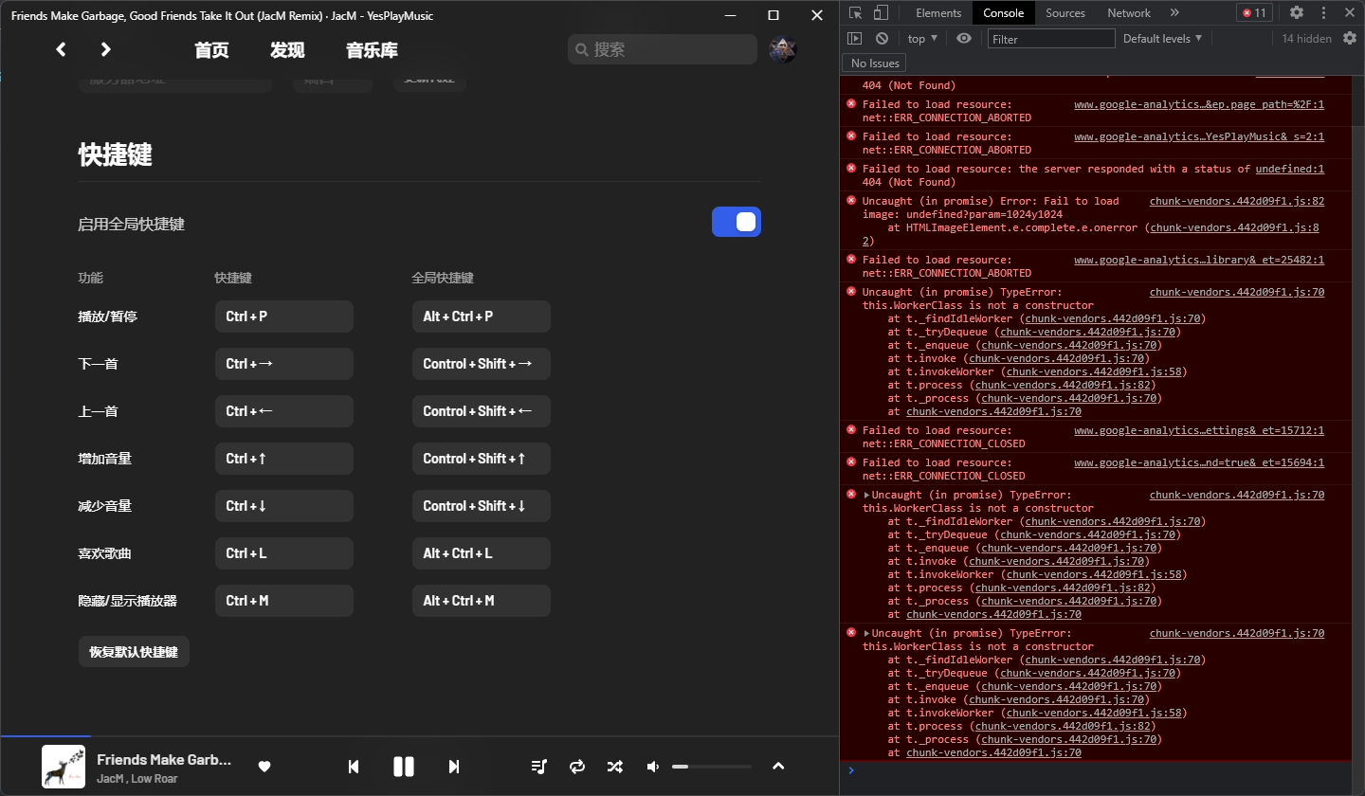Open the user avatar menu
The width and height of the screenshot is (1365, 796).
pyautogui.click(x=783, y=49)
